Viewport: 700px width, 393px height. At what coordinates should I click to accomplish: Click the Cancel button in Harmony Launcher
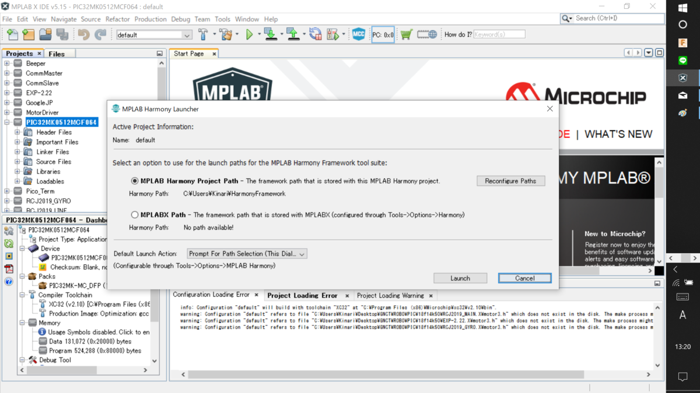coord(525,278)
